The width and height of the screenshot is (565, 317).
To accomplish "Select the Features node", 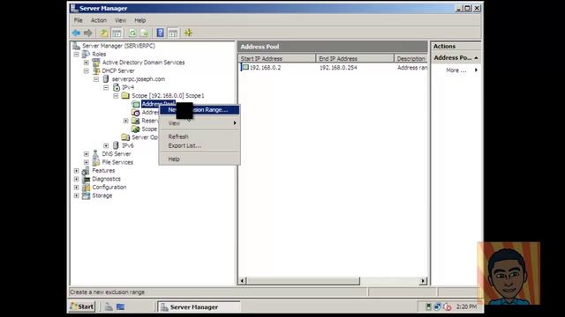I will pyautogui.click(x=103, y=170).
